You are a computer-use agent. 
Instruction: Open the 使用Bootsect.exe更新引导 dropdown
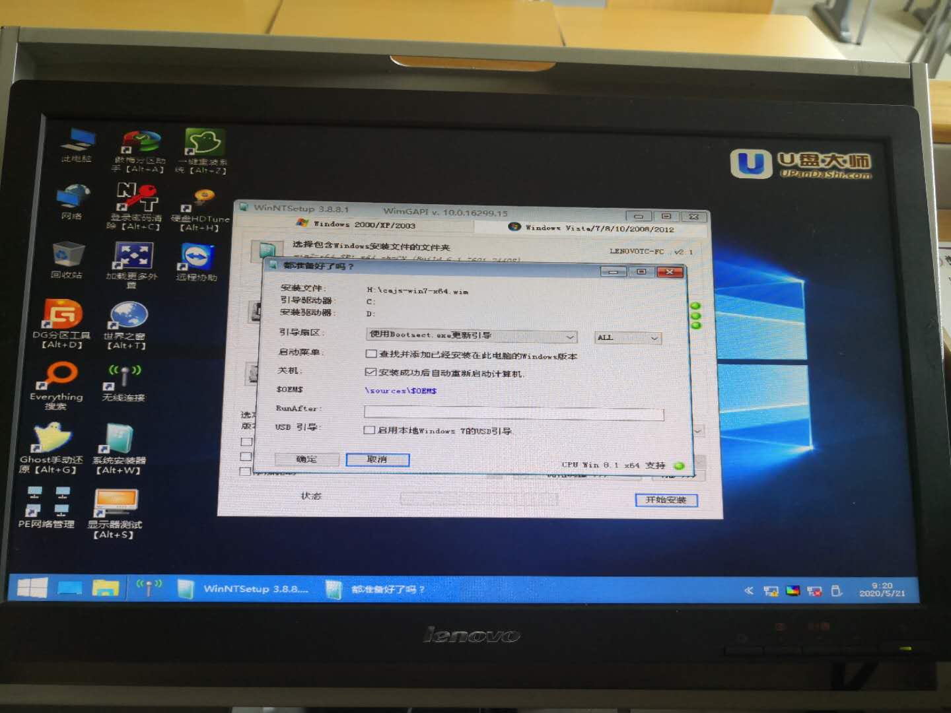(x=472, y=336)
